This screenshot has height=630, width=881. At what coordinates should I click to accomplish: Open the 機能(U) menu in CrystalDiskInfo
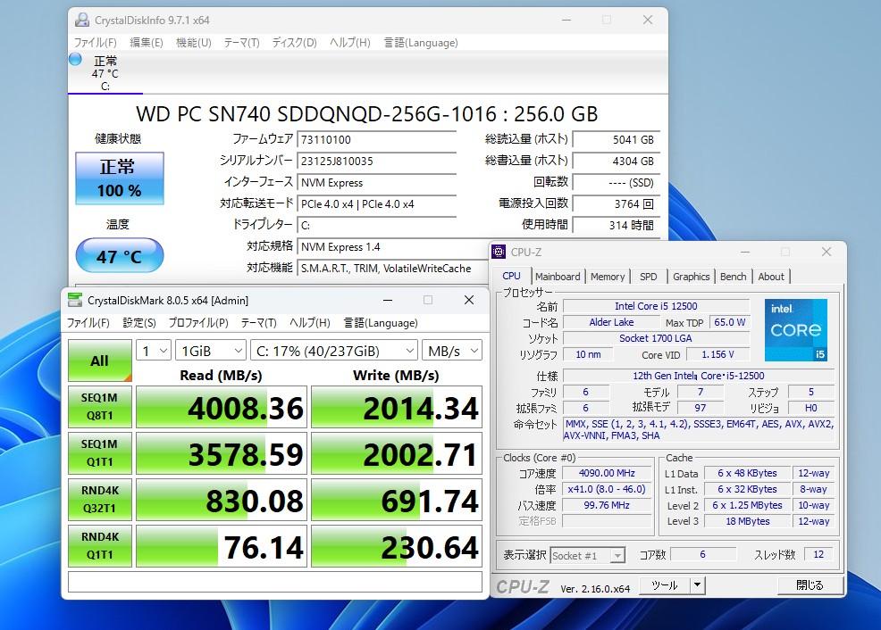pos(193,43)
